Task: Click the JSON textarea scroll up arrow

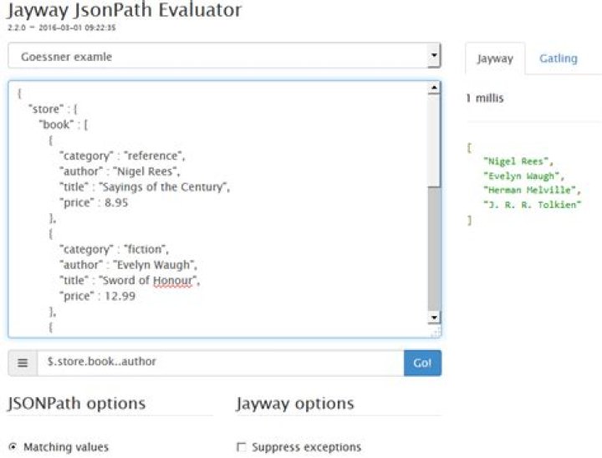Action: [434, 88]
